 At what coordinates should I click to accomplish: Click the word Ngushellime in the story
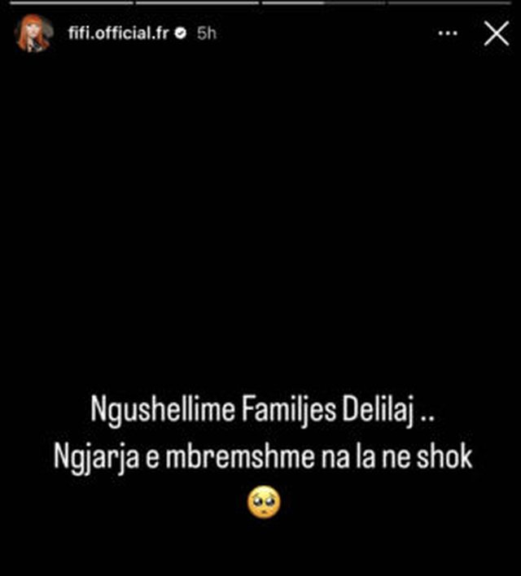coord(163,409)
